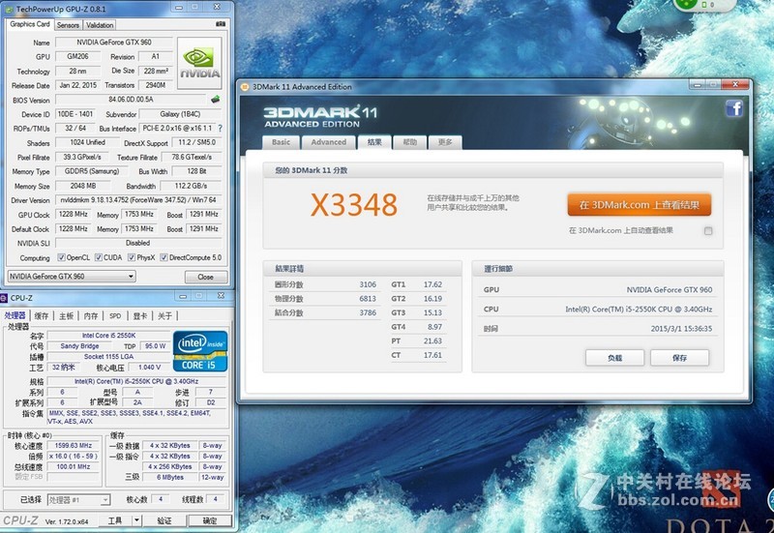Click the Memory Type field GDDR5 (Samsung)
This screenshot has width=774, height=533.
tap(92, 171)
